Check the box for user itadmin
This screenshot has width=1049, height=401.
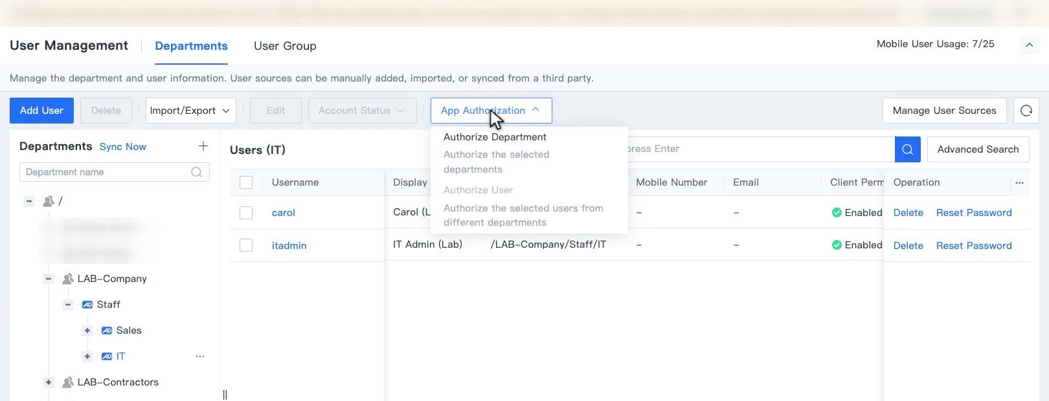pyautogui.click(x=246, y=245)
